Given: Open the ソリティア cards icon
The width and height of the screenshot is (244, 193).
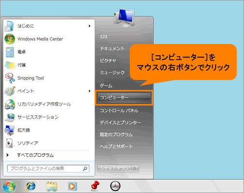Looking at the screenshot, I should coord(9,143).
